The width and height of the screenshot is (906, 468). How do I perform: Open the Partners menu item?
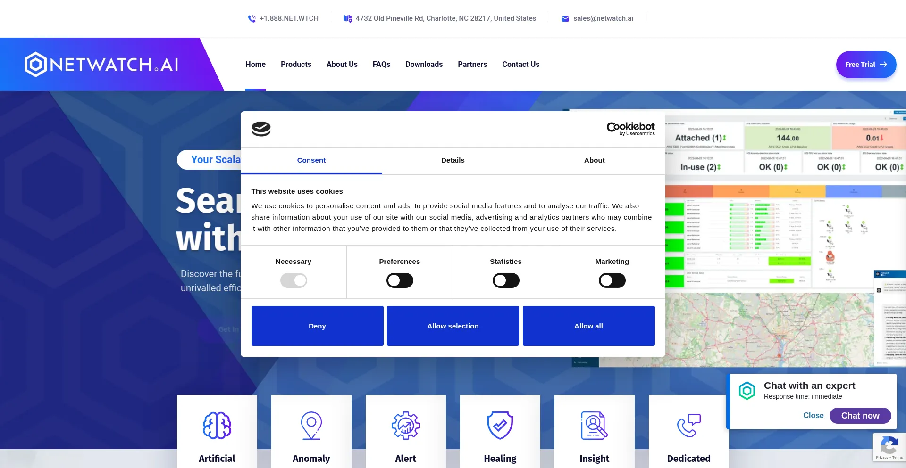tap(472, 65)
